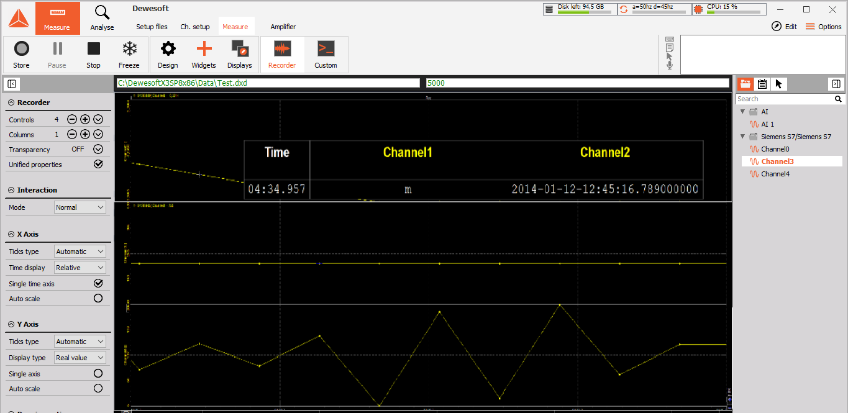Click the voice event microphone icon
This screenshot has height=413, width=848.
pos(670,65)
